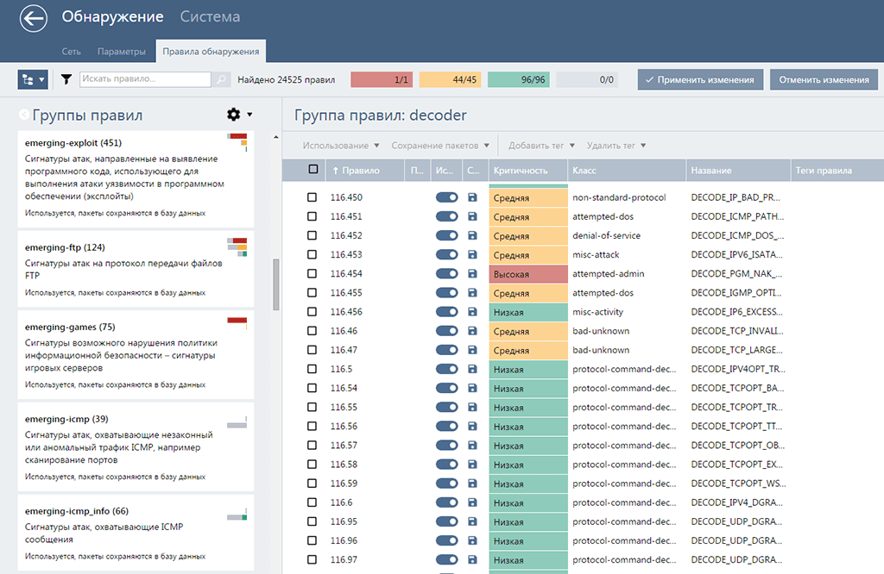
Task: Click save packets icon for rule 116.454
Action: 472,274
